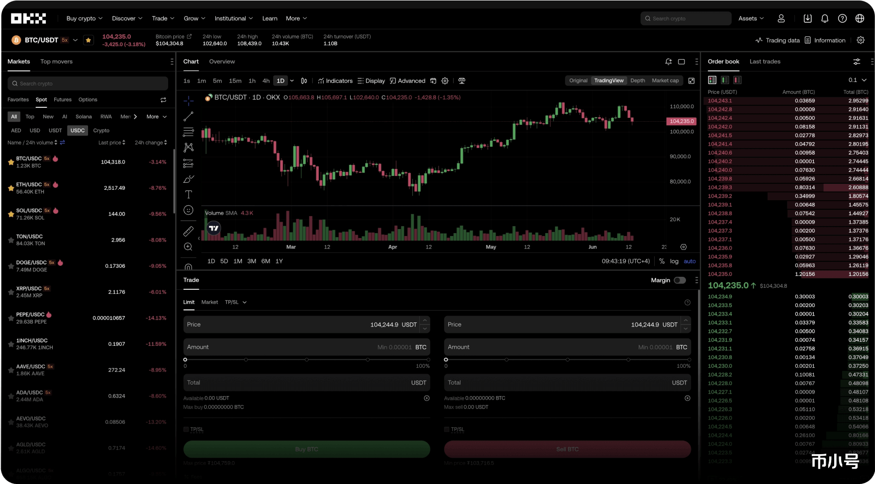This screenshot has width=875, height=484.
Task: Click the Buy BTC button
Action: tap(306, 449)
